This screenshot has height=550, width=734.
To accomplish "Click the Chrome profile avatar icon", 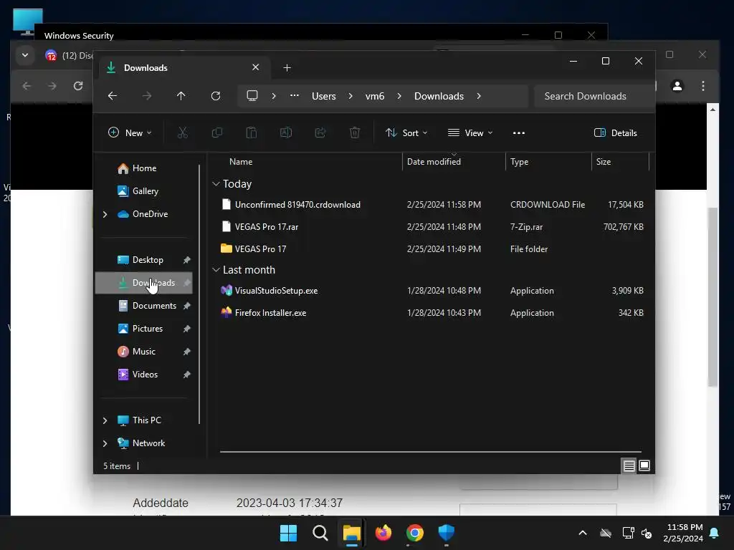I will (x=677, y=86).
